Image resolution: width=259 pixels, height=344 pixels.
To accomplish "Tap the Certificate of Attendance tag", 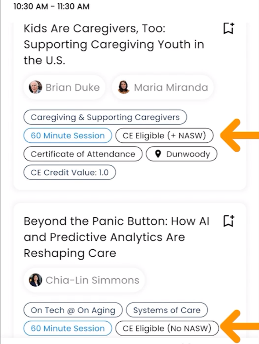I will (83, 154).
